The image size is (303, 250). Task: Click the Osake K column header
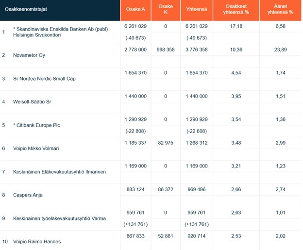[x=166, y=9]
